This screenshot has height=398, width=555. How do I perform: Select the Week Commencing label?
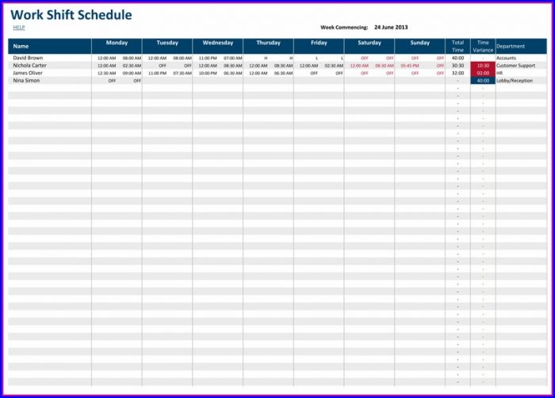[344, 27]
